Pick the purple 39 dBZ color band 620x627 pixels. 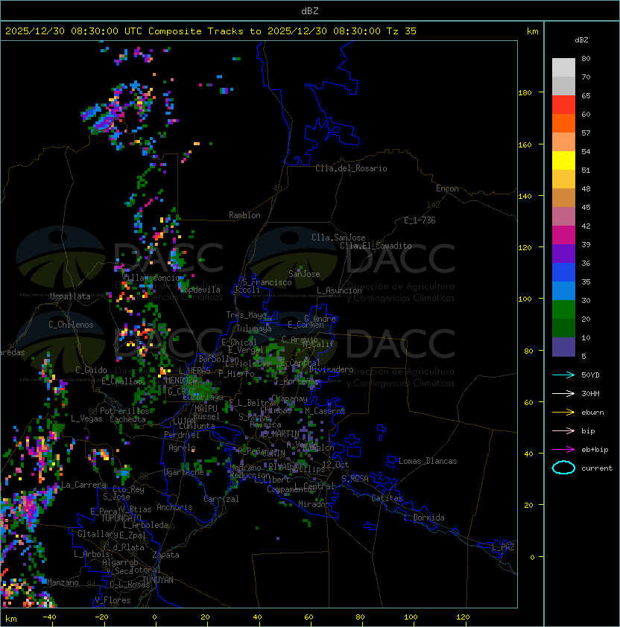(563, 253)
